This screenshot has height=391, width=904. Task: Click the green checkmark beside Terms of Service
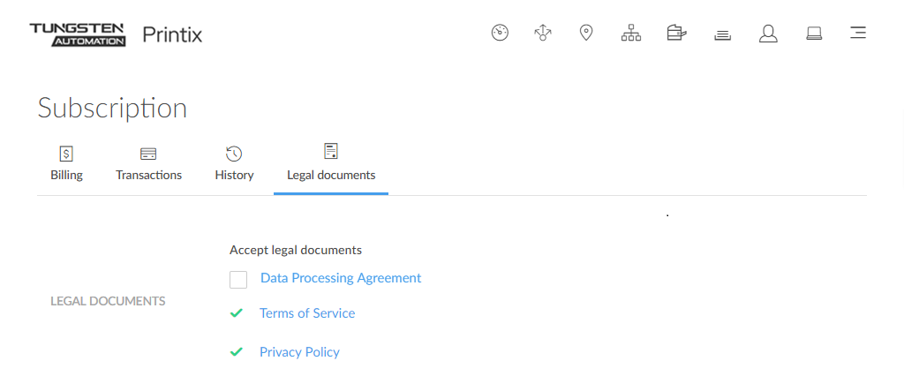(236, 313)
